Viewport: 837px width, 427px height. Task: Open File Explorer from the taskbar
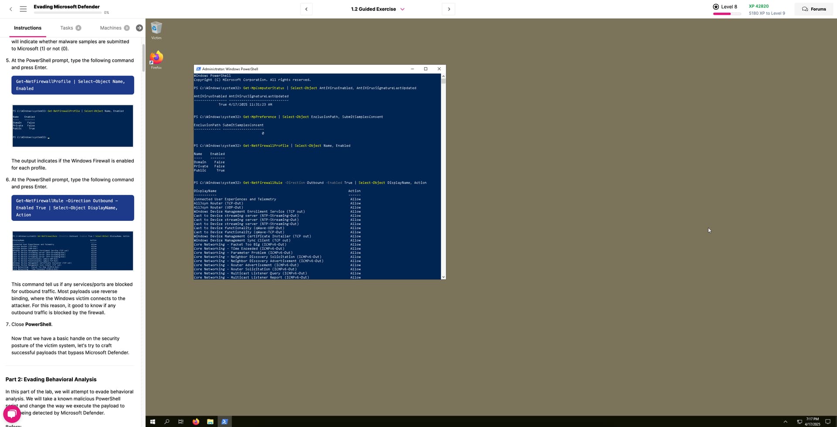pyautogui.click(x=210, y=422)
